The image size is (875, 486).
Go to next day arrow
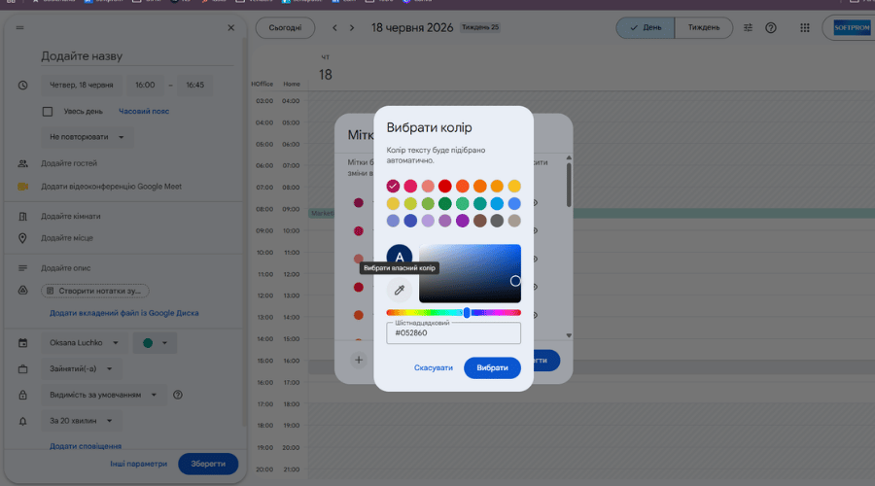tap(352, 28)
